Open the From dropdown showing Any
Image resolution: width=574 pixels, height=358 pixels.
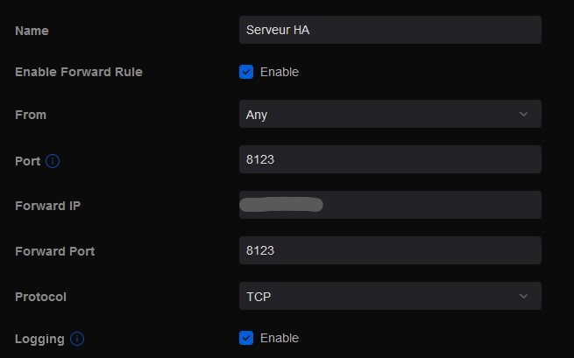pyautogui.click(x=389, y=114)
